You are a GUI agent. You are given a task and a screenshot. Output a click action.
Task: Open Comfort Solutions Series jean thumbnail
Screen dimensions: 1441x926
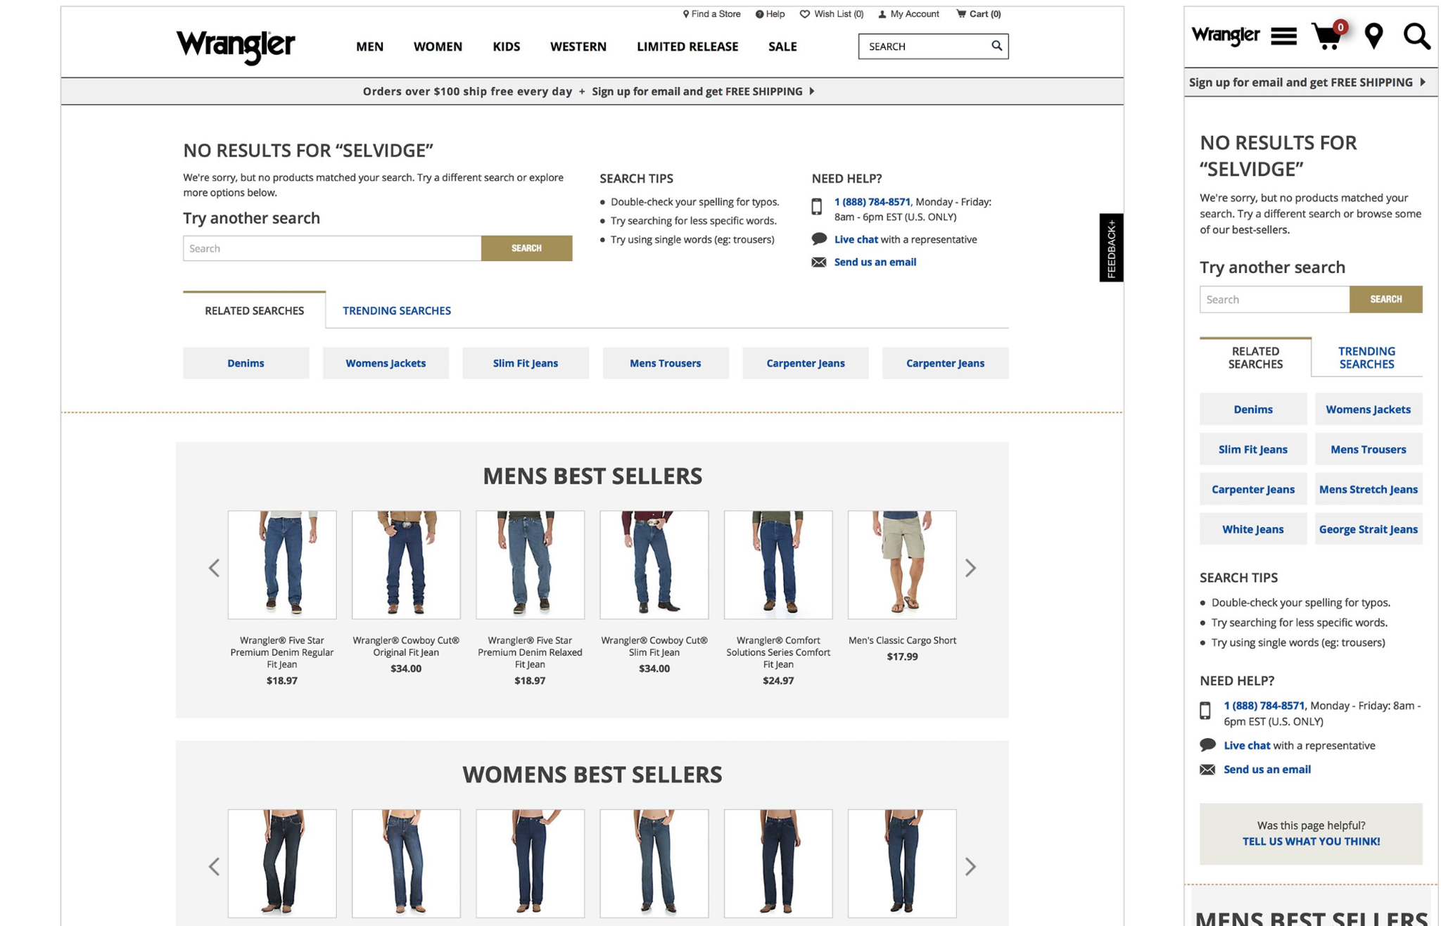click(x=778, y=565)
